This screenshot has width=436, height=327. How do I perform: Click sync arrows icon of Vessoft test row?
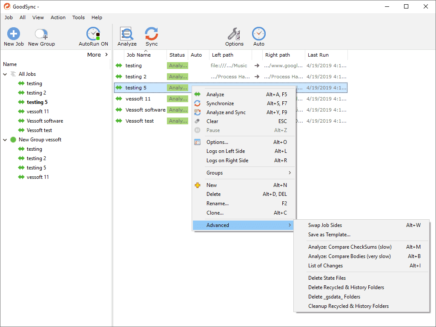(x=119, y=121)
